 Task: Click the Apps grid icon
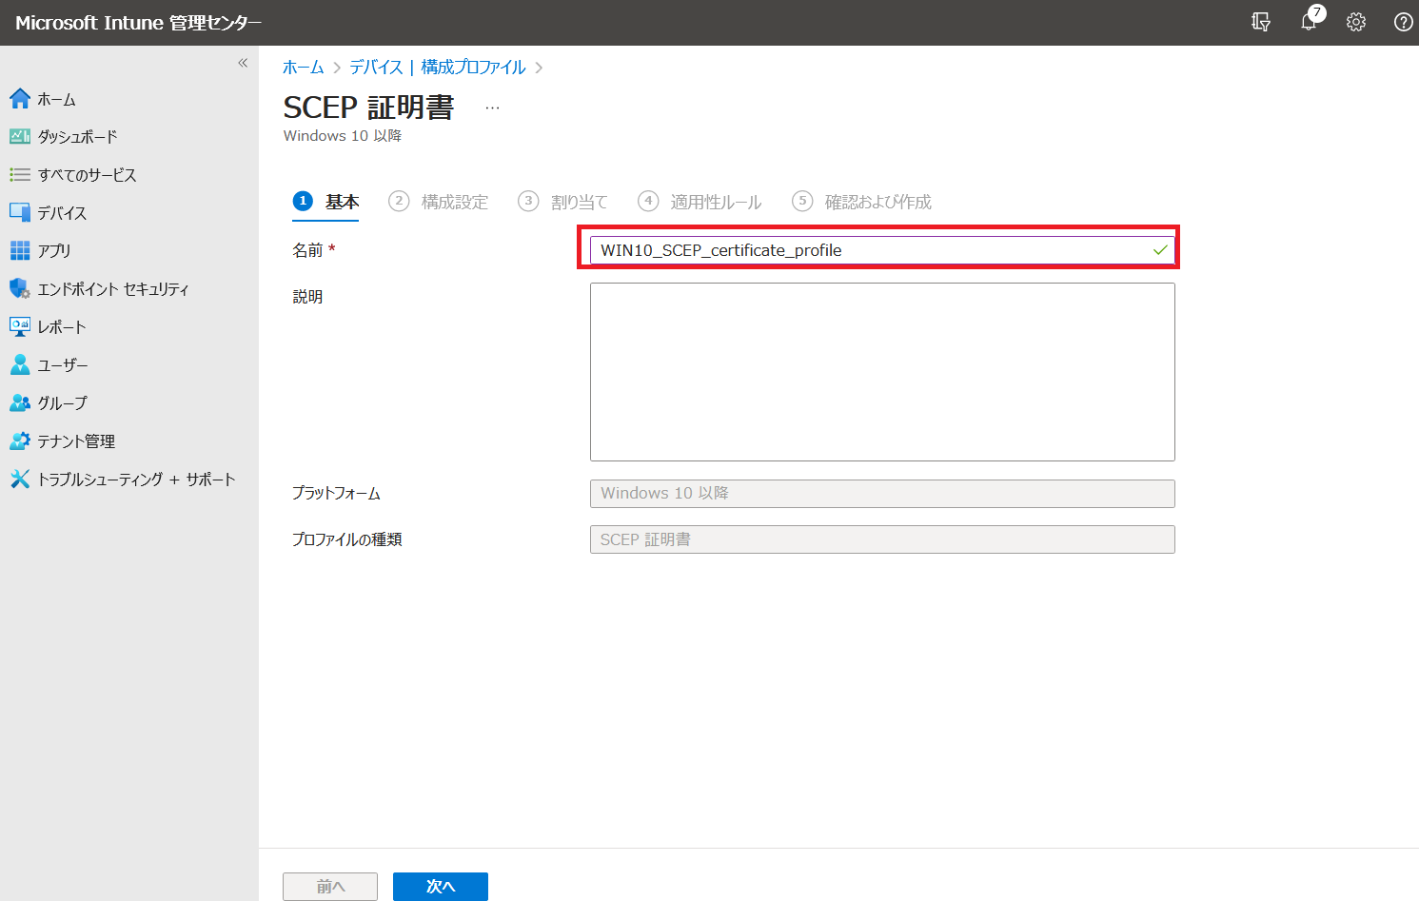pos(20,250)
